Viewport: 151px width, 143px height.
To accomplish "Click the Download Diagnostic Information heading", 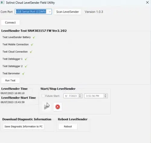I will tap(27, 119).
